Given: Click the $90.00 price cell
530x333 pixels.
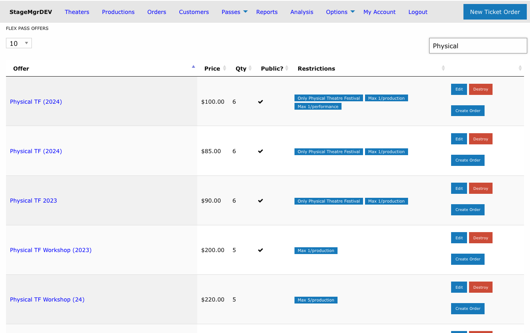Looking at the screenshot, I should click(x=211, y=201).
